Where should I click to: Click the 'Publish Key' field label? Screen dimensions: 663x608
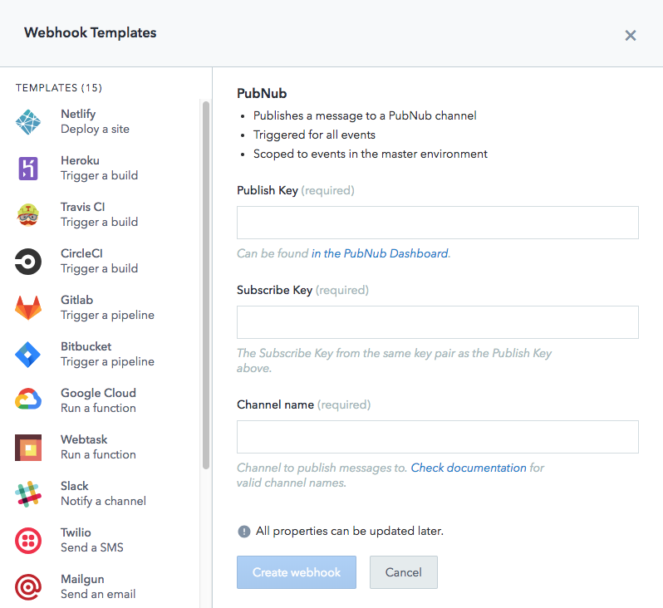click(x=268, y=190)
